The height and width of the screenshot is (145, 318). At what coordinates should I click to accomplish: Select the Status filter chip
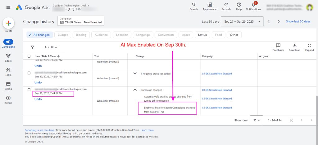point(202,35)
